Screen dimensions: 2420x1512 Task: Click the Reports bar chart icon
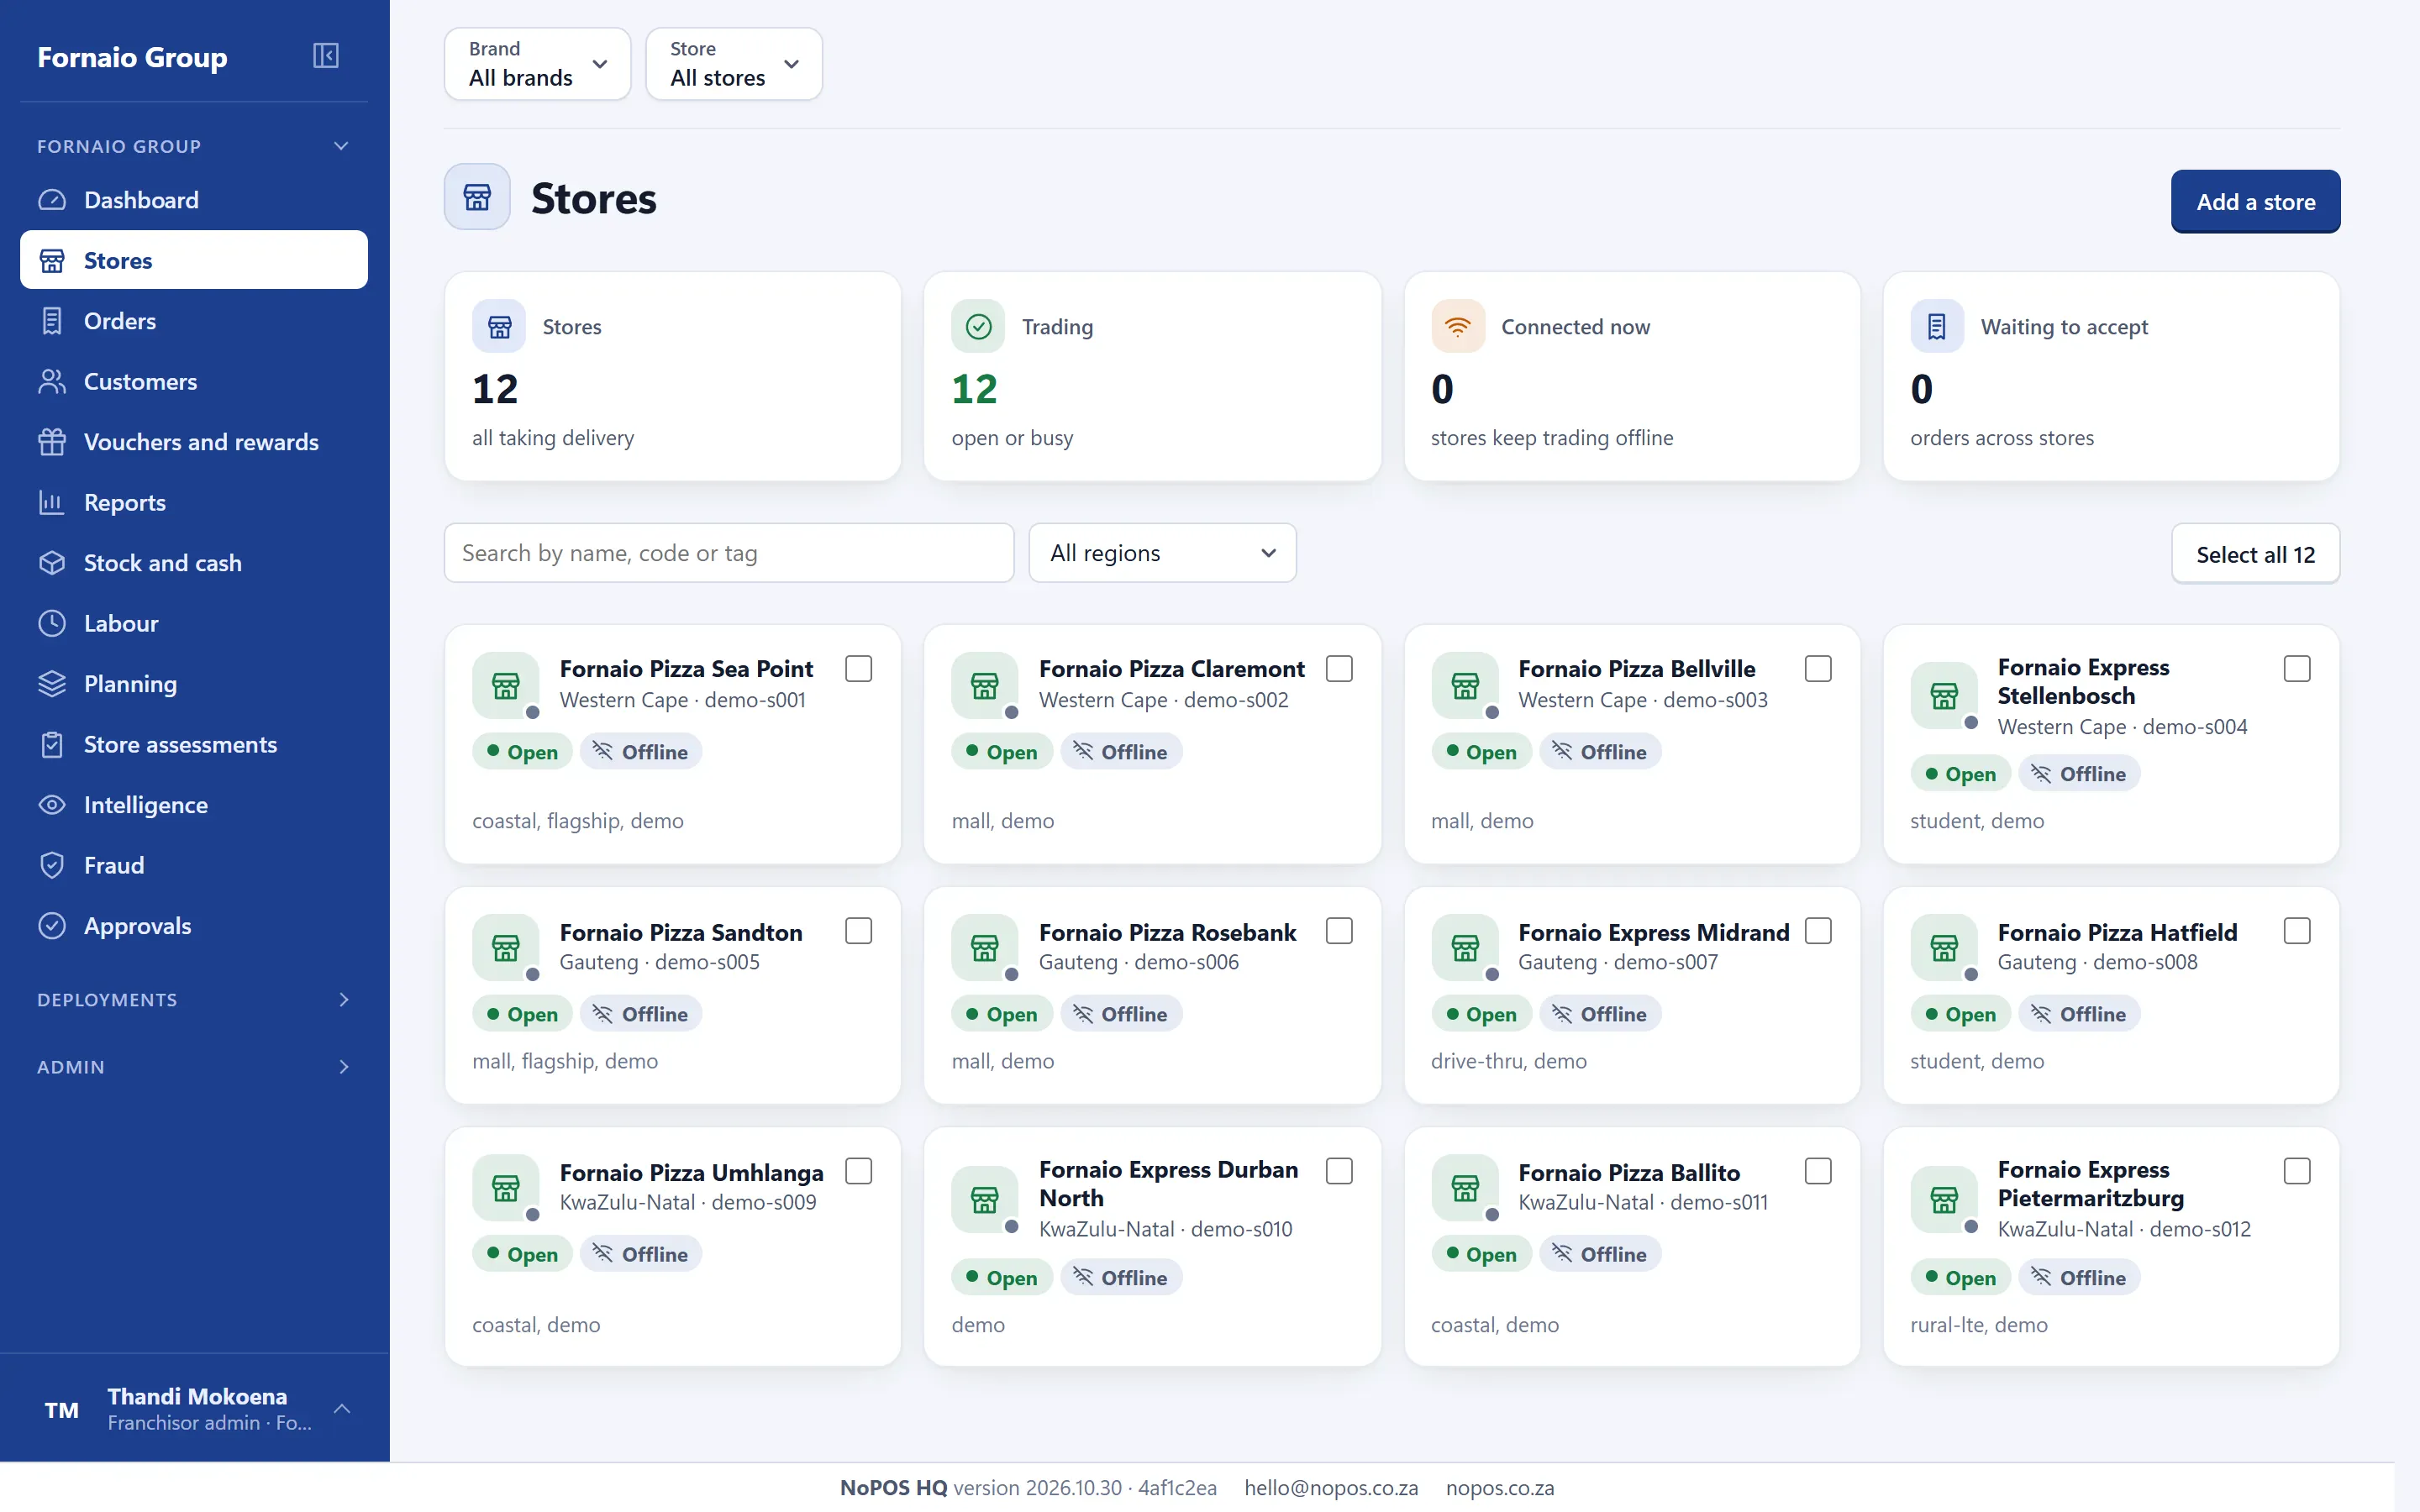(x=52, y=502)
